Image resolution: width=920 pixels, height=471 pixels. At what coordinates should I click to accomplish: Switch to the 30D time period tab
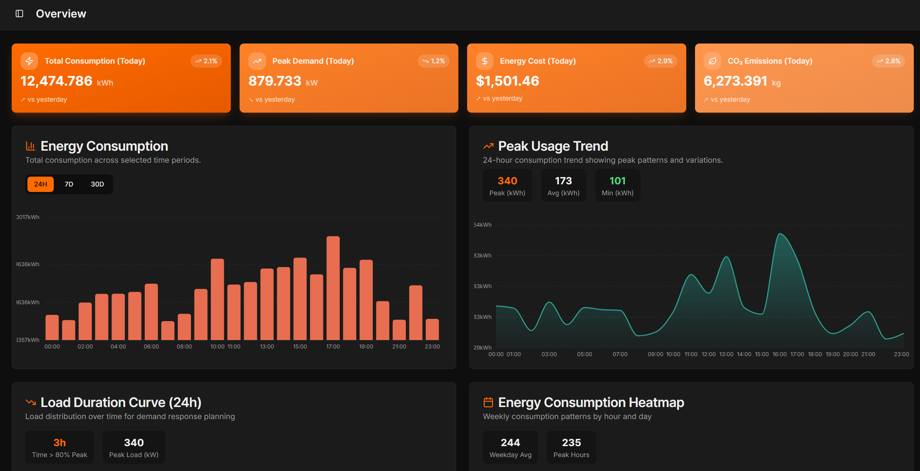coord(97,184)
